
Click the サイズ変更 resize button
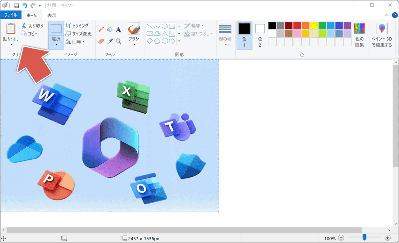[79, 34]
